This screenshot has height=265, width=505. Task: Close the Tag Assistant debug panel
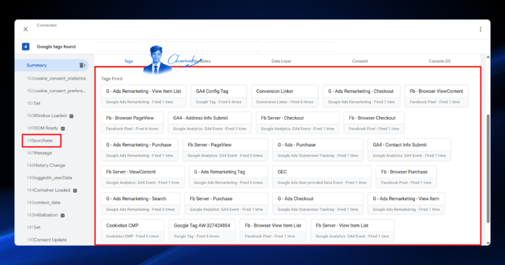[x=26, y=29]
